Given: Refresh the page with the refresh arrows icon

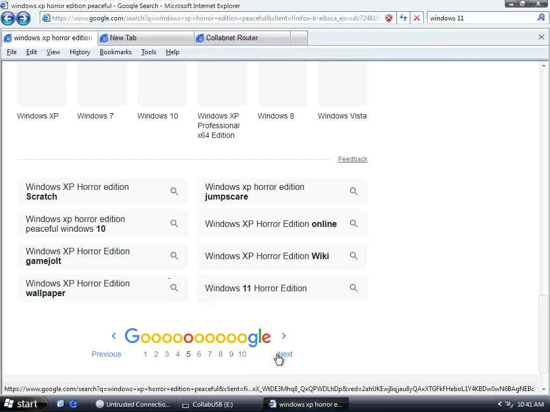Looking at the screenshot, I should pos(403,18).
